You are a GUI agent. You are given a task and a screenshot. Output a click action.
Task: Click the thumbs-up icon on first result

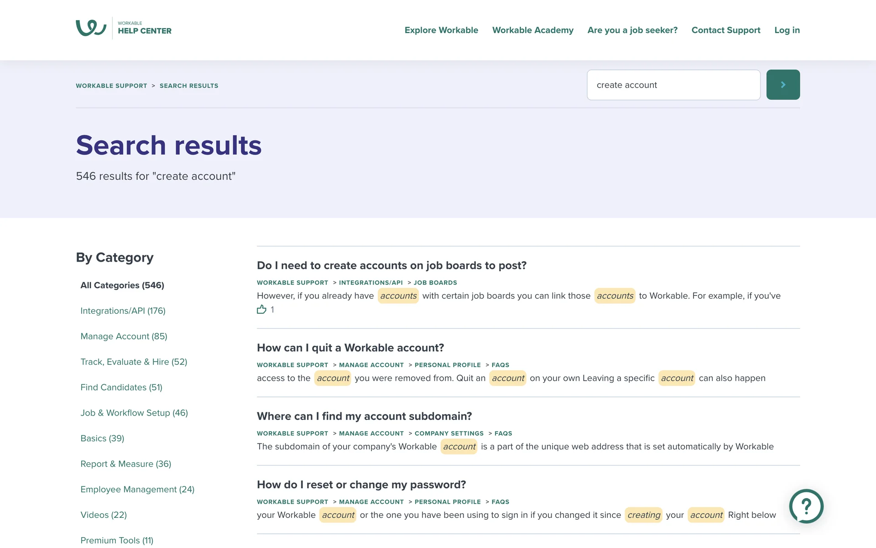click(261, 310)
